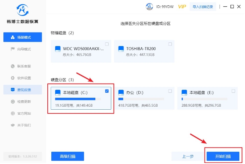Open 软件设置 in the sidebar
245x164 pixels.
point(23,78)
